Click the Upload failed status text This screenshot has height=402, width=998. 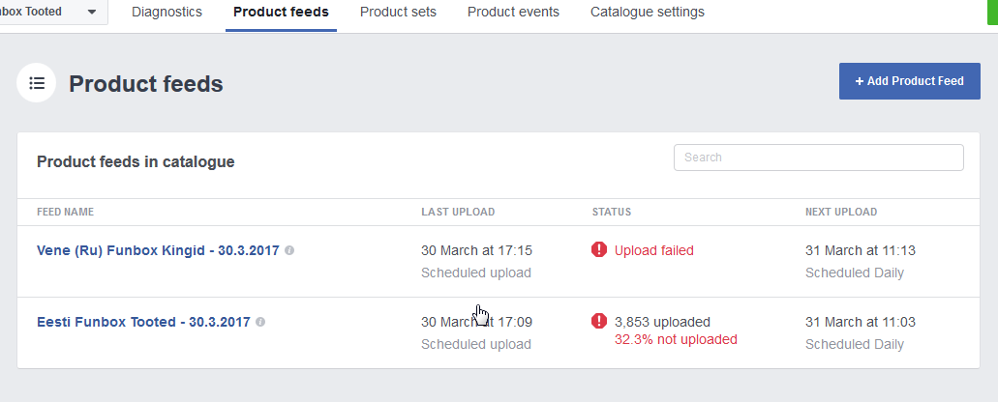tap(653, 250)
